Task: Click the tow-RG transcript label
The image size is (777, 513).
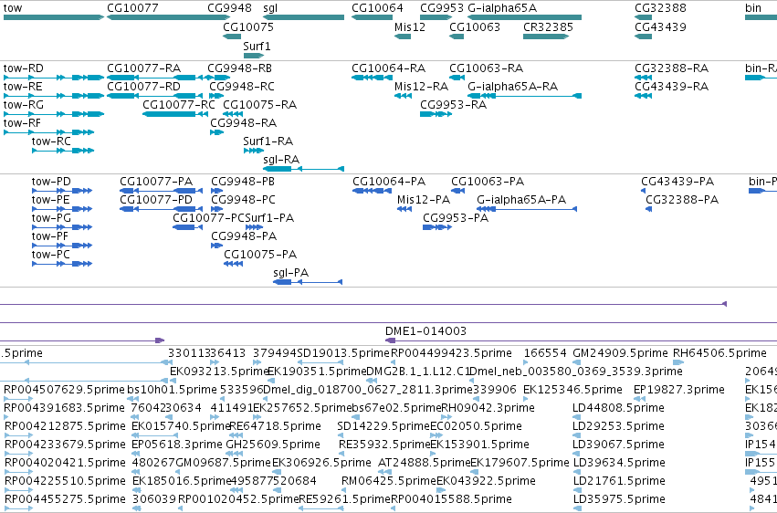Action: [x=24, y=105]
